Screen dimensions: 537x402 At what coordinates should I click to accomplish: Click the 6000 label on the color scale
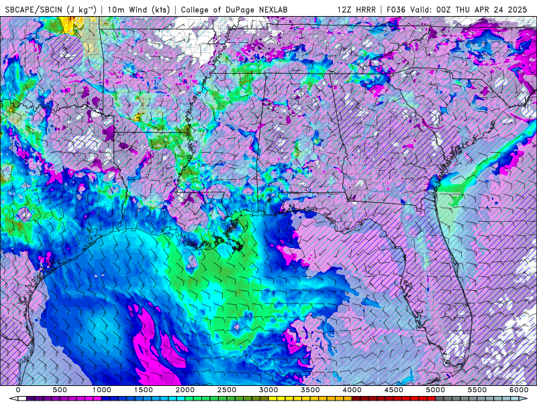519,390
